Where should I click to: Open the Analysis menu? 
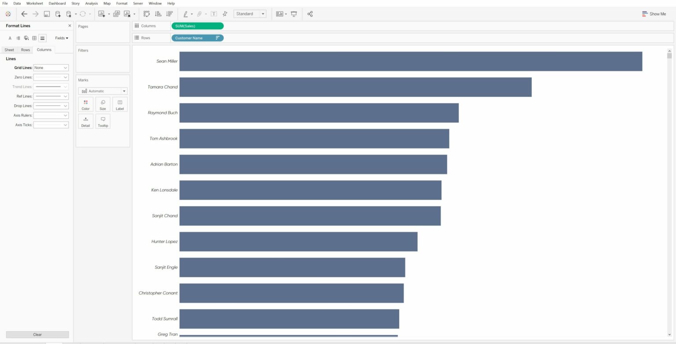click(91, 3)
